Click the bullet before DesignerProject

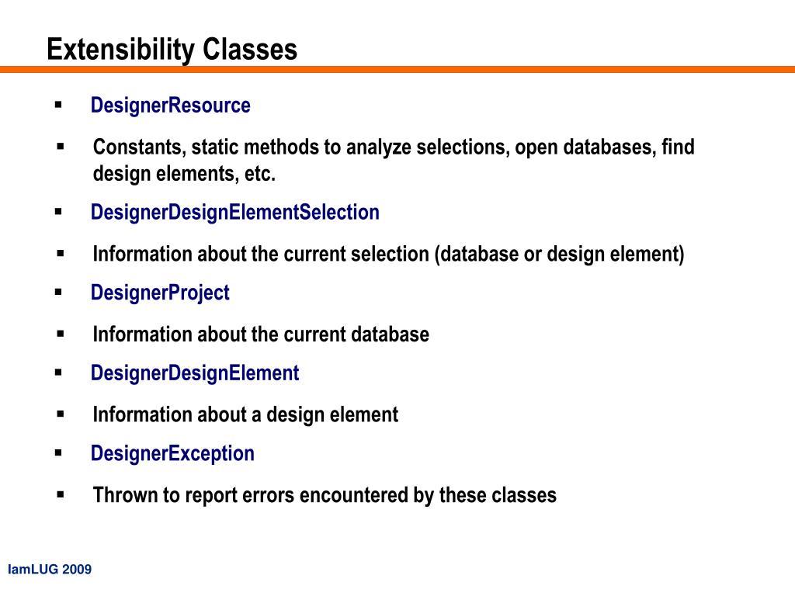tap(58, 292)
